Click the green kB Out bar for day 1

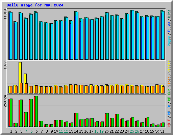[x=11, y=113]
